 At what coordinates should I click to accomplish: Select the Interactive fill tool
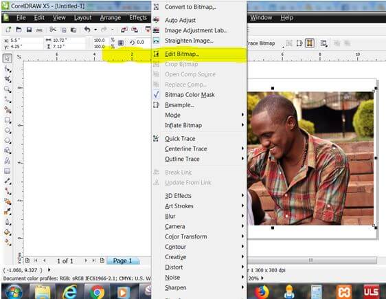point(8,242)
